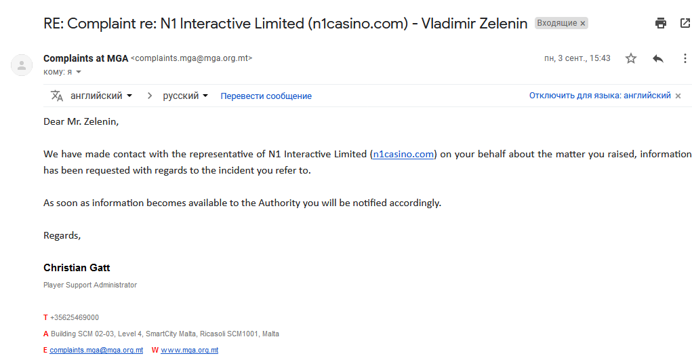The width and height of the screenshot is (692, 358).
Task: Open the n1casino.com link in message
Action: pyautogui.click(x=403, y=154)
